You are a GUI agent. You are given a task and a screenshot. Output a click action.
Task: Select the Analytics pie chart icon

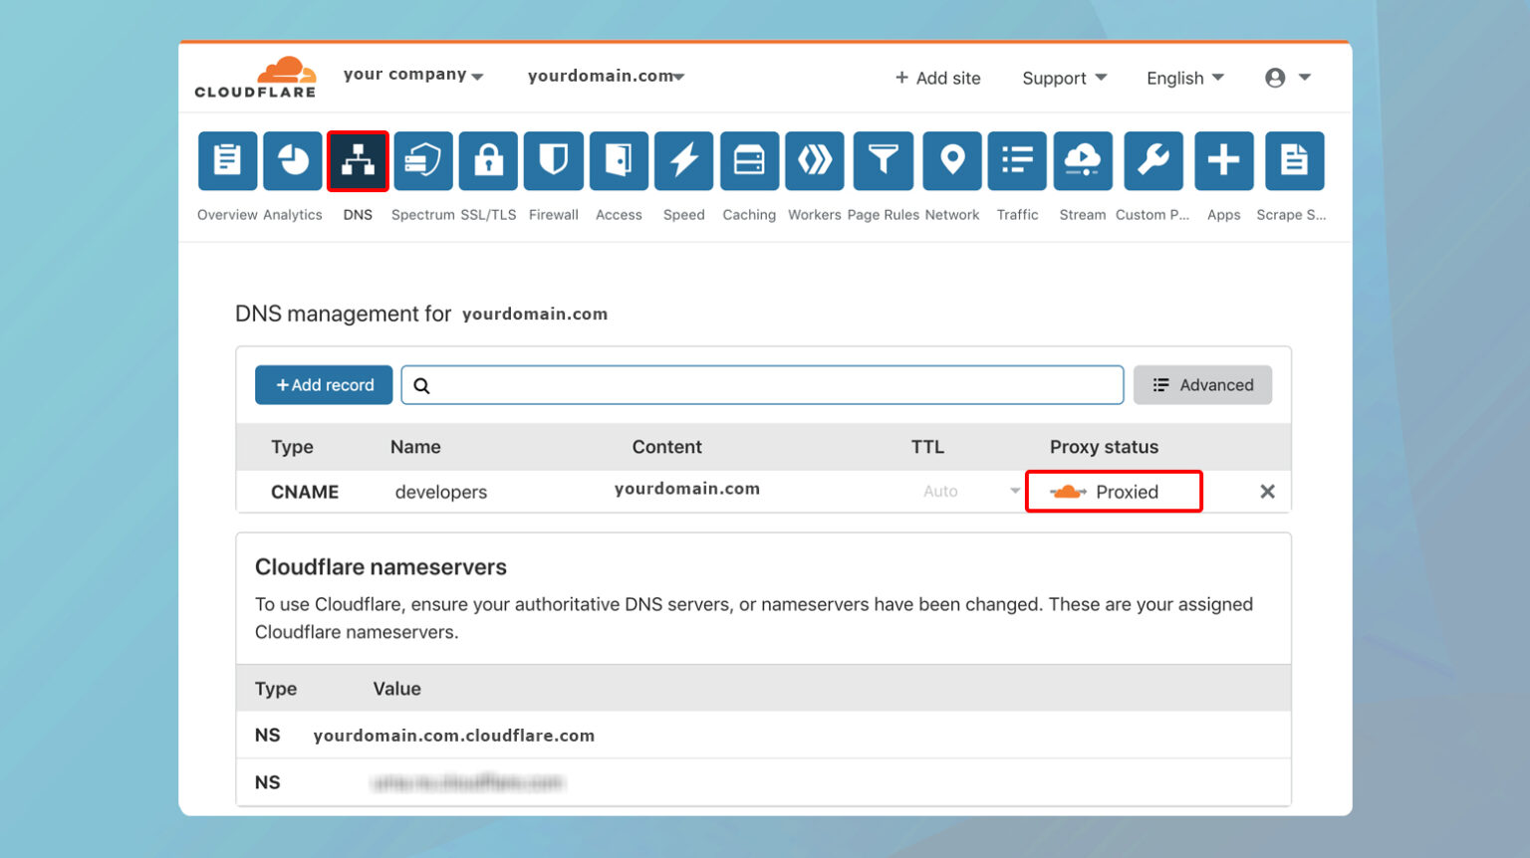click(292, 160)
